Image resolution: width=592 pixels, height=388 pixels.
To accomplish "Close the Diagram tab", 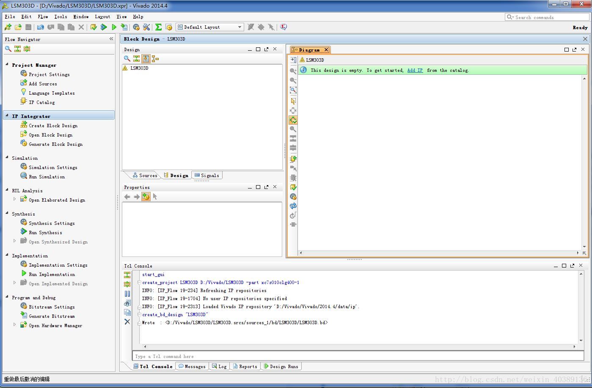I will (326, 50).
